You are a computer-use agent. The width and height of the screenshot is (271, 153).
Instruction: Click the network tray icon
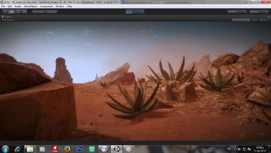coord(244,149)
